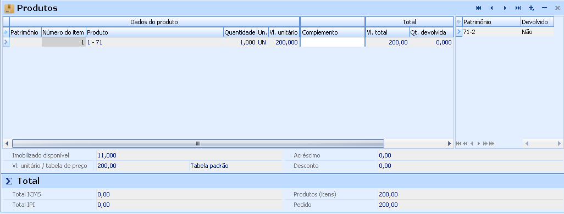Sort by Quantidade column header
564x214 pixels.
pos(240,32)
